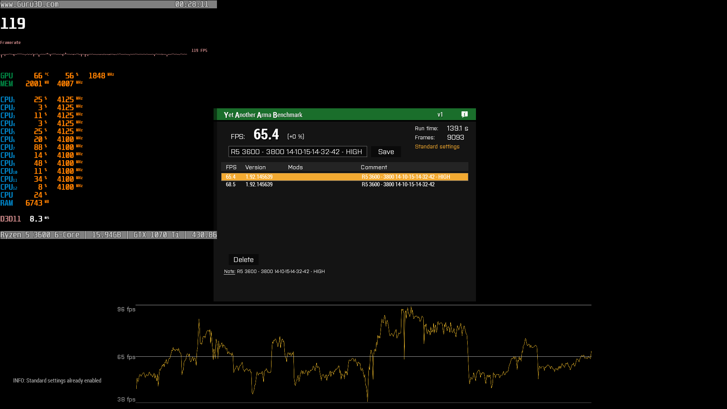Click the v1 version label
Image resolution: width=727 pixels, height=409 pixels.
tap(440, 115)
